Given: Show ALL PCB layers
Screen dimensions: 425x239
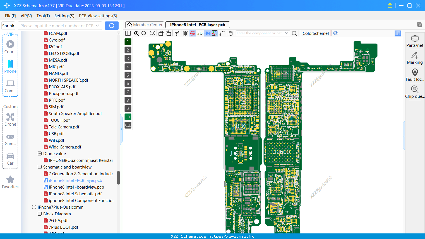Looking at the screenshot, I should coord(128,125).
